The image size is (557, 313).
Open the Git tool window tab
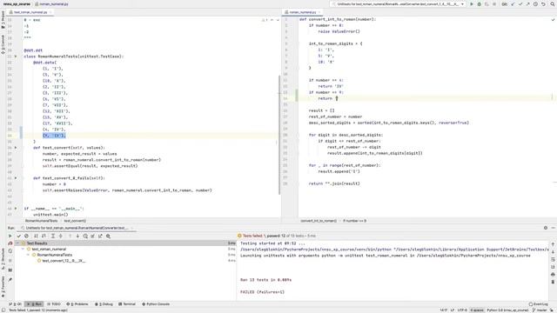[16, 304]
